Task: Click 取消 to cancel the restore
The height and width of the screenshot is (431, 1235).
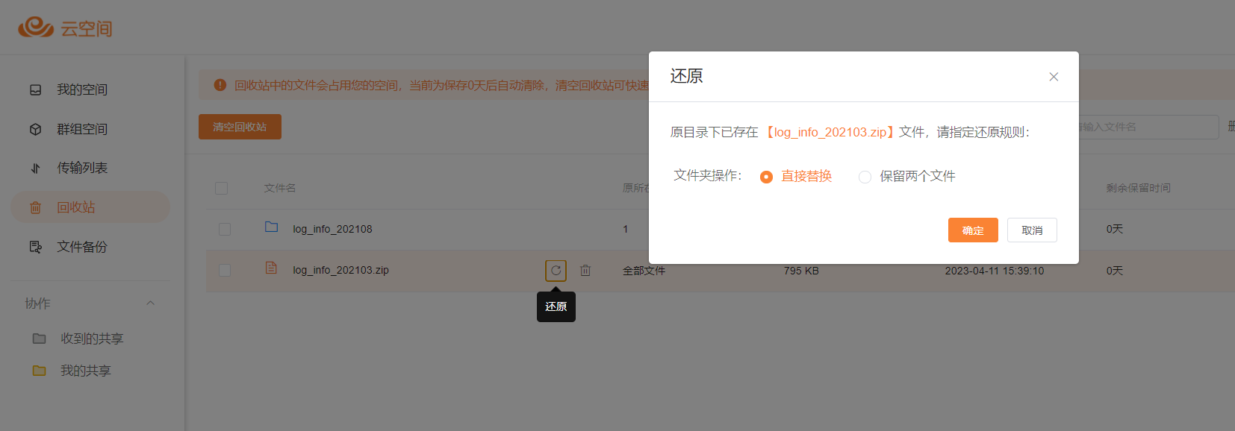Action: click(1032, 230)
